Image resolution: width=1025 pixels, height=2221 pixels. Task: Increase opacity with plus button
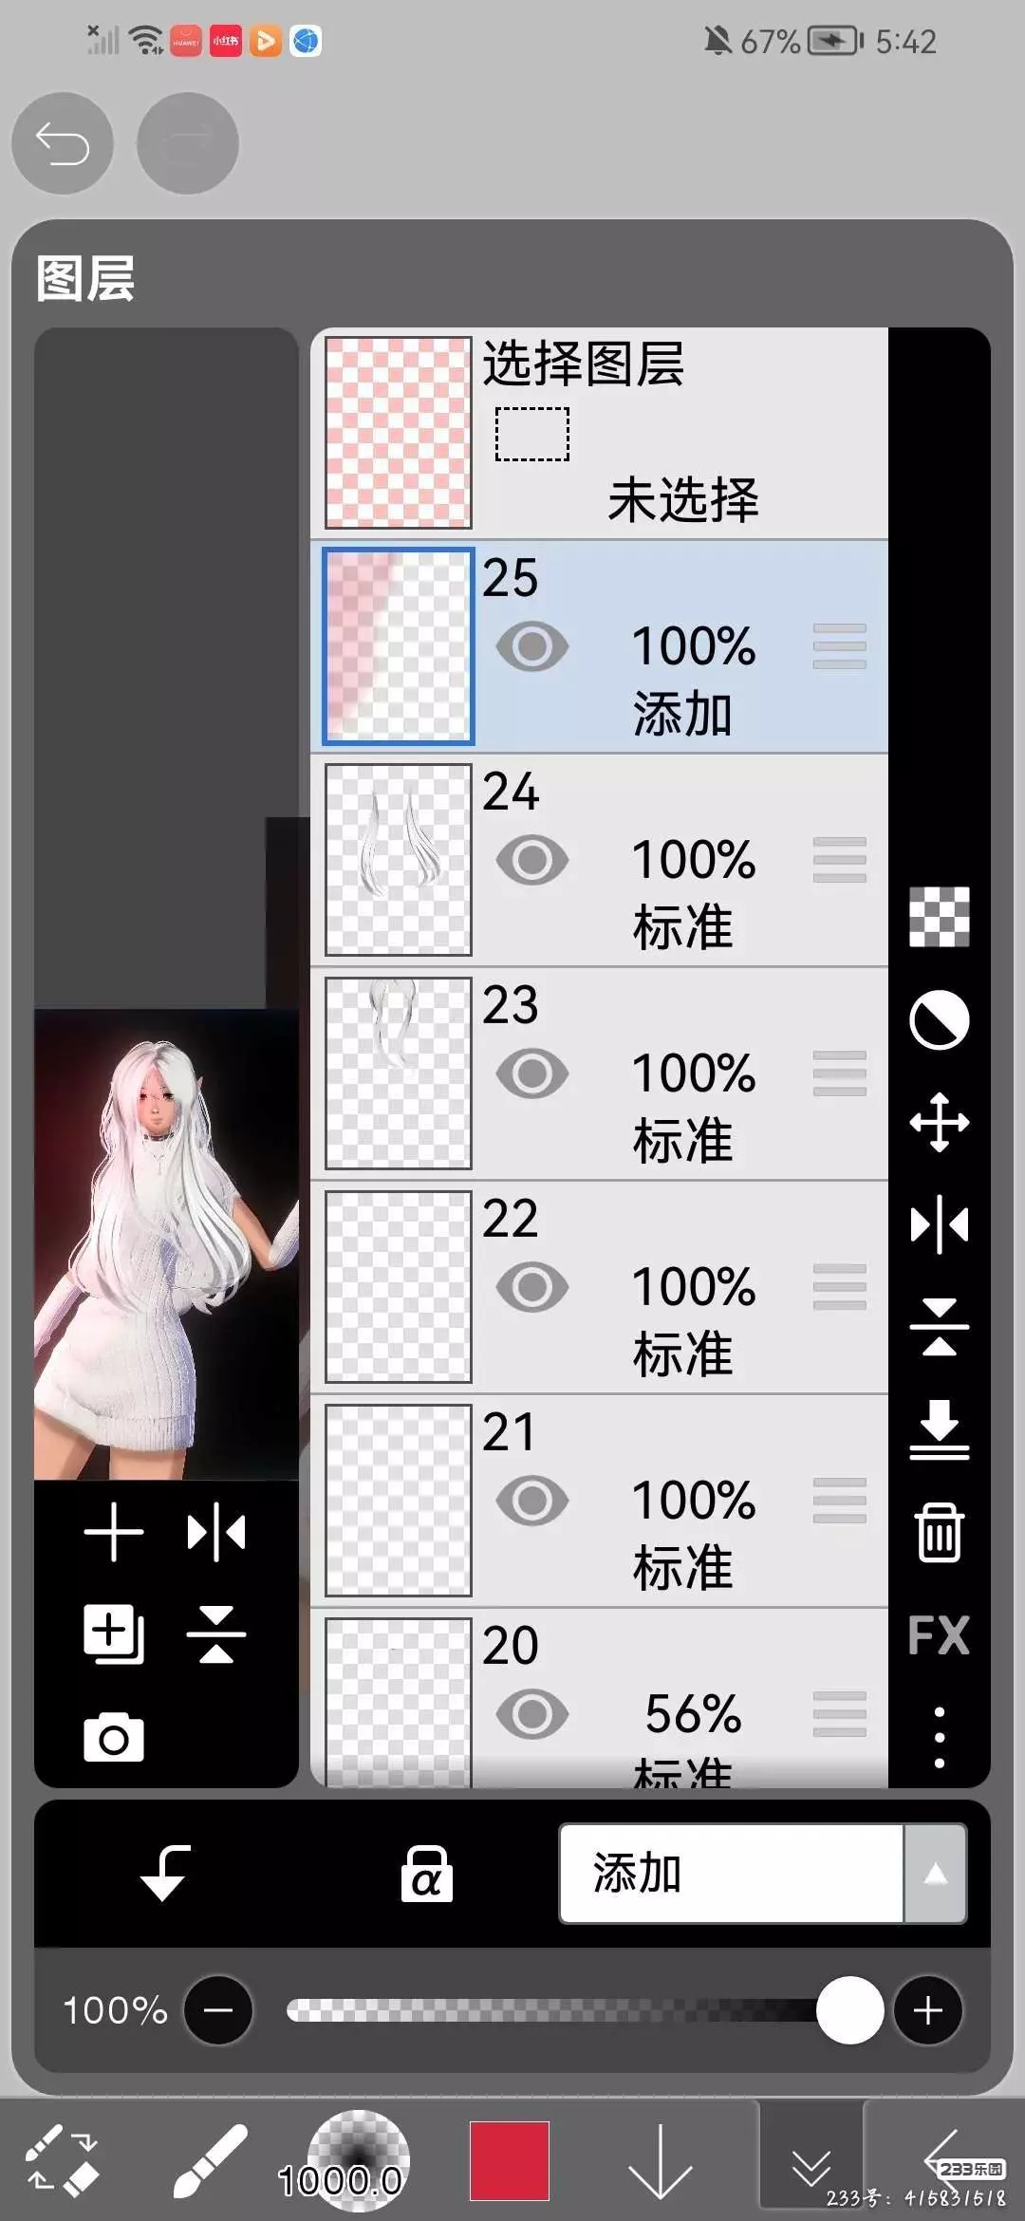(x=928, y=2010)
